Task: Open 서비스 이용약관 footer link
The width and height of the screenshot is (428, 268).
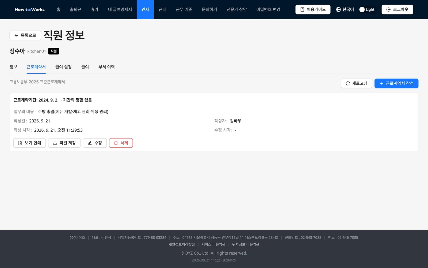Action: click(213, 244)
